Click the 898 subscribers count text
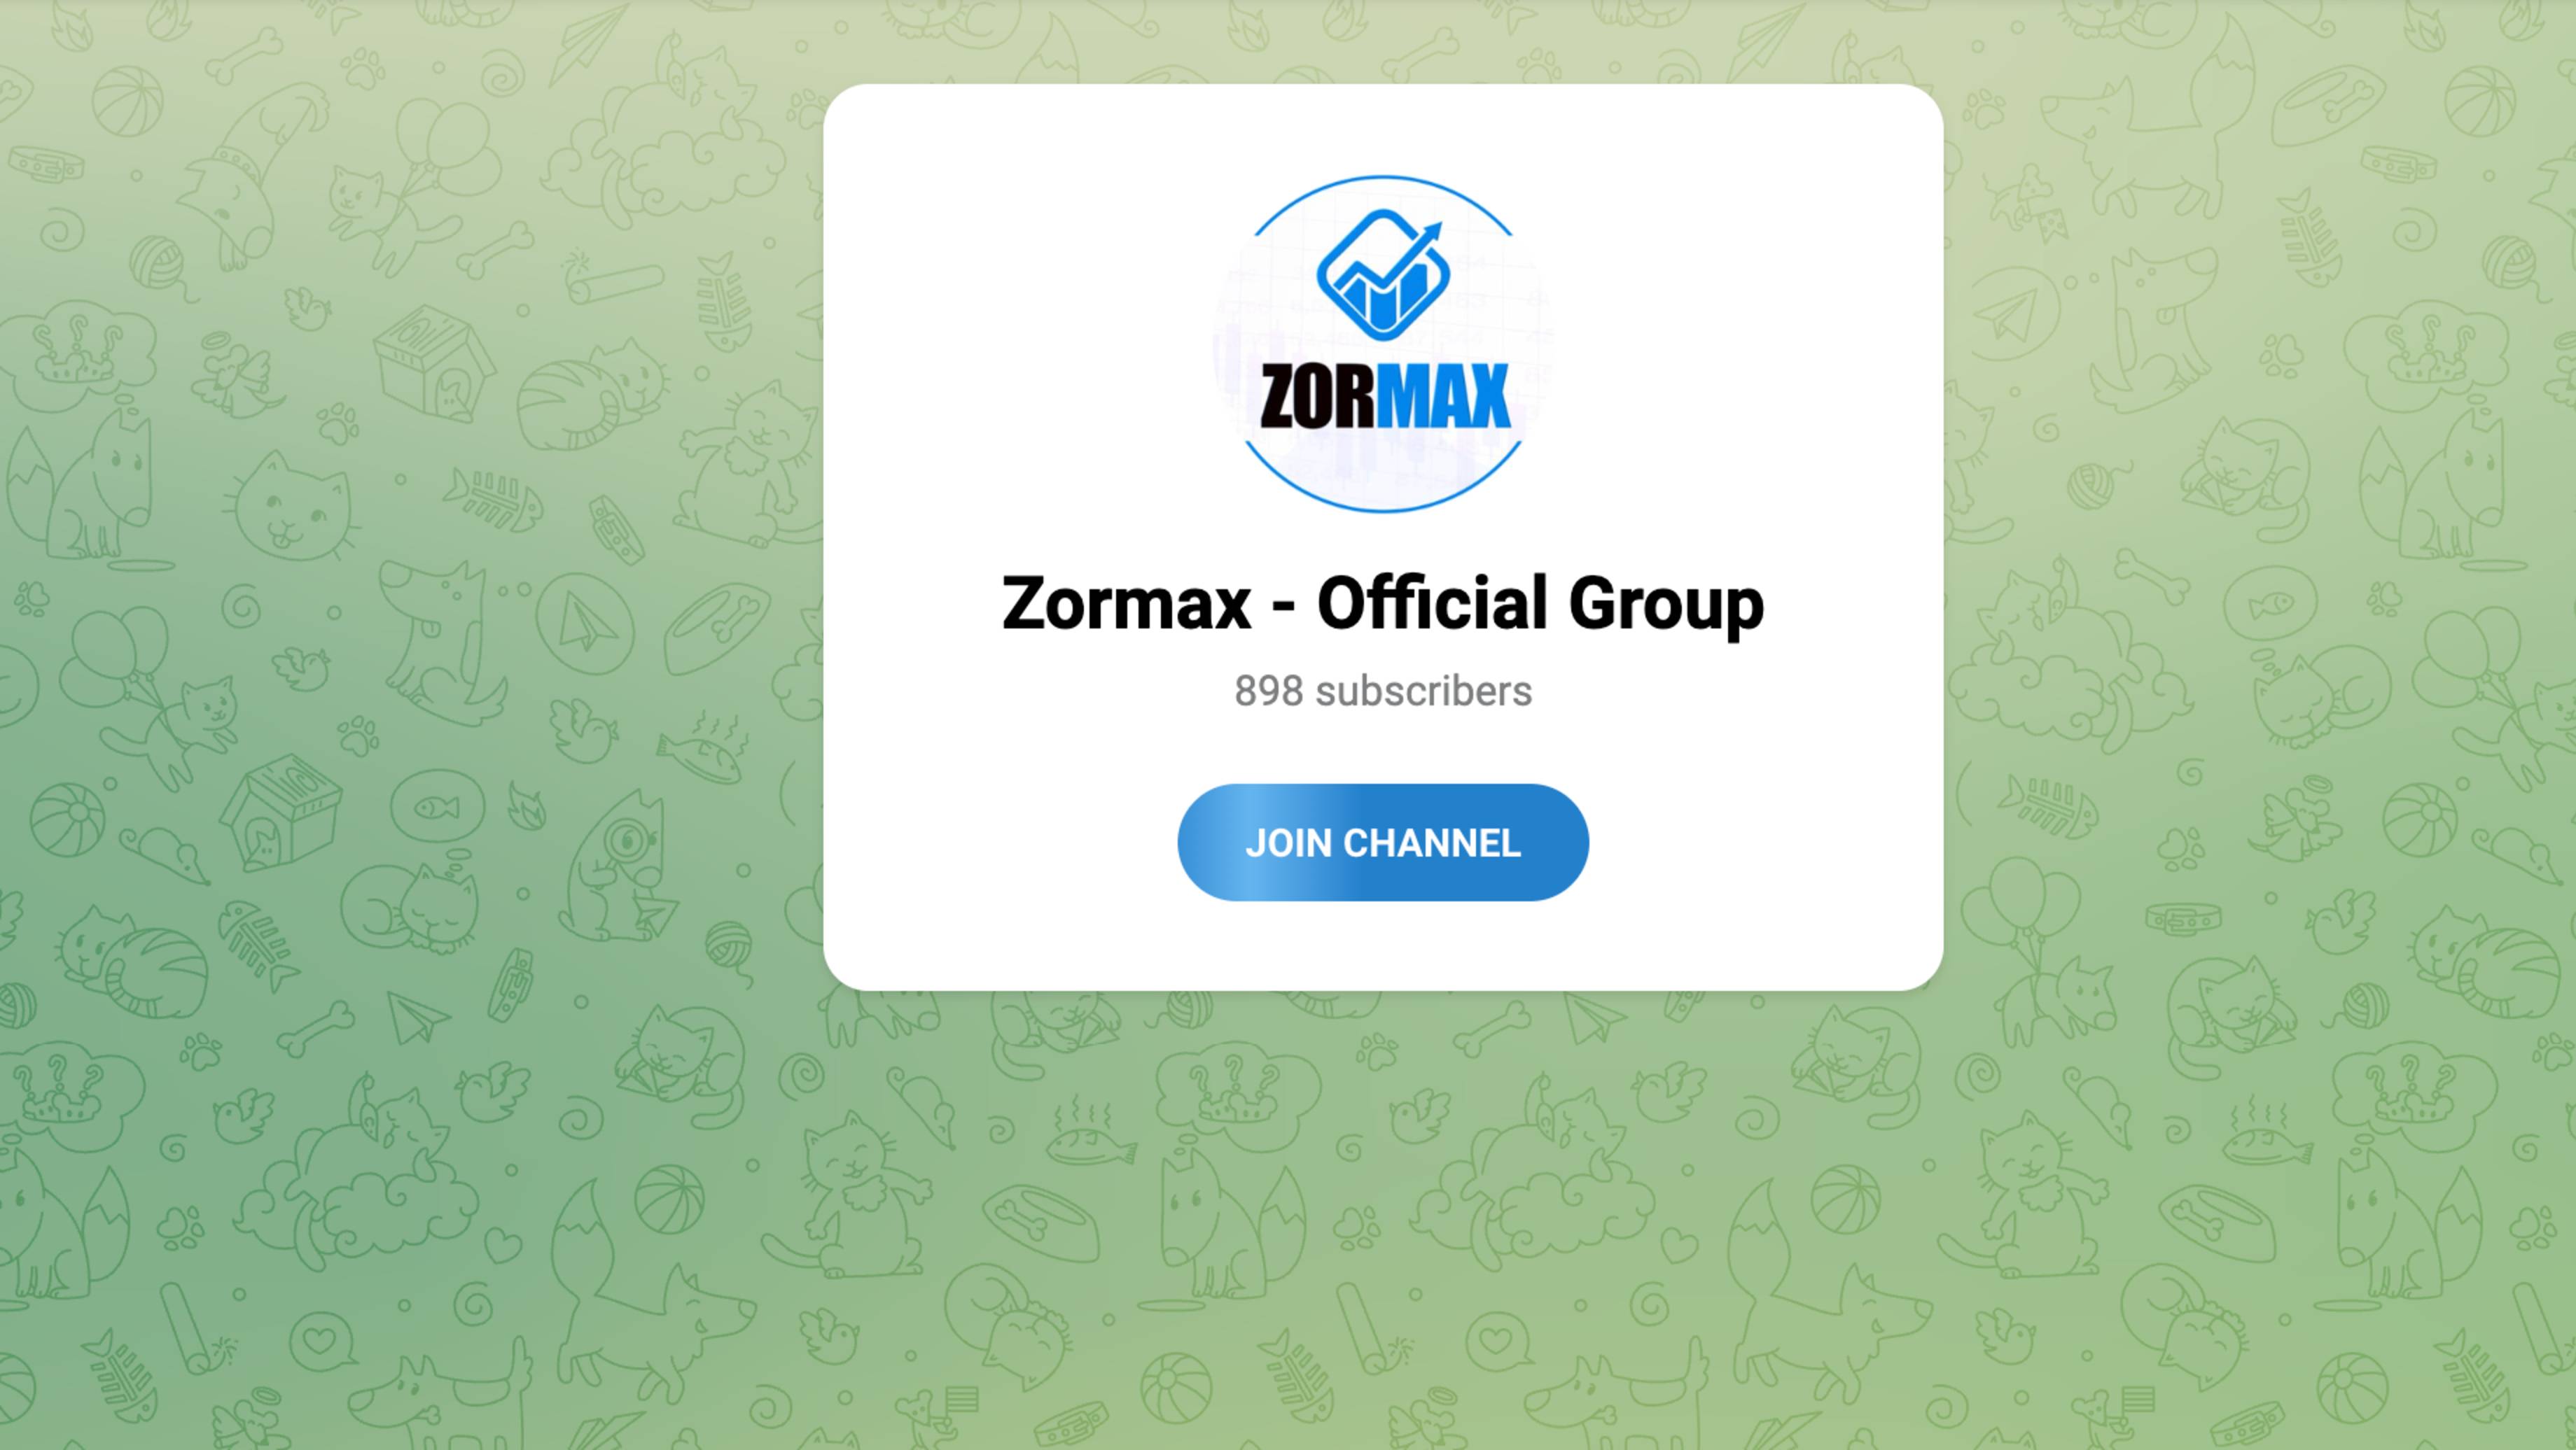 tap(1383, 691)
